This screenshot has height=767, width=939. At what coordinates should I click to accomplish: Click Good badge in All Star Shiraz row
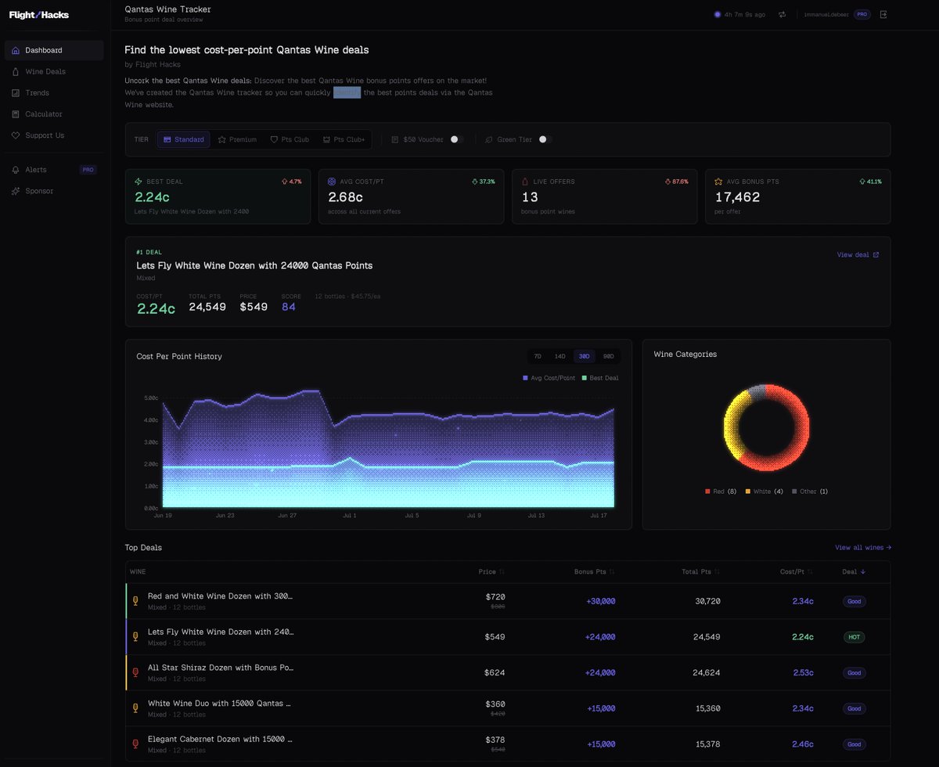point(854,672)
